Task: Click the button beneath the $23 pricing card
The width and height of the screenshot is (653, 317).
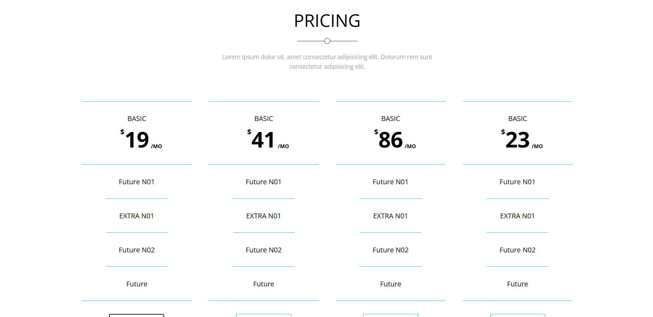Action: 517,315
